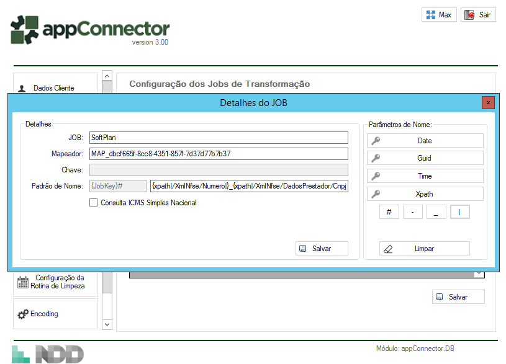Insert the pipe separator symbol
506x364 pixels.
tap(459, 212)
